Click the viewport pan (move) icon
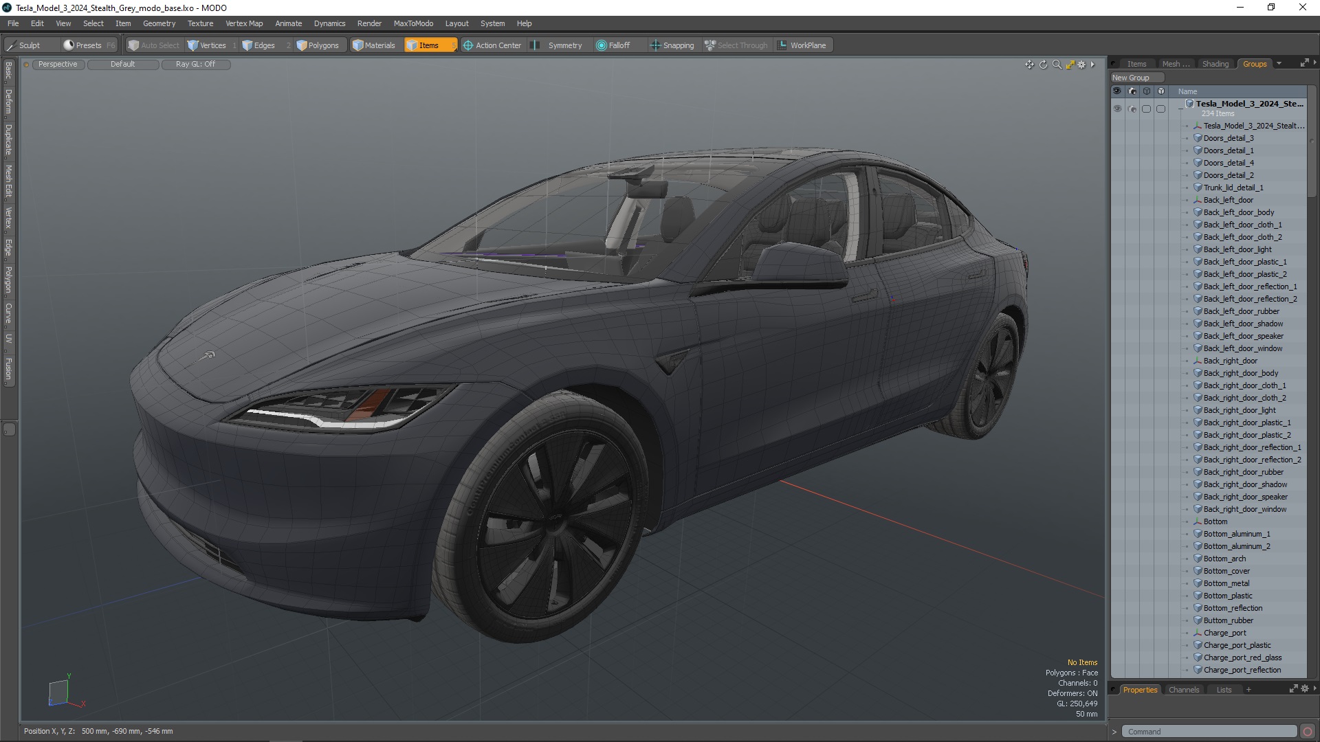Viewport: 1320px width, 742px height. pos(1029,65)
